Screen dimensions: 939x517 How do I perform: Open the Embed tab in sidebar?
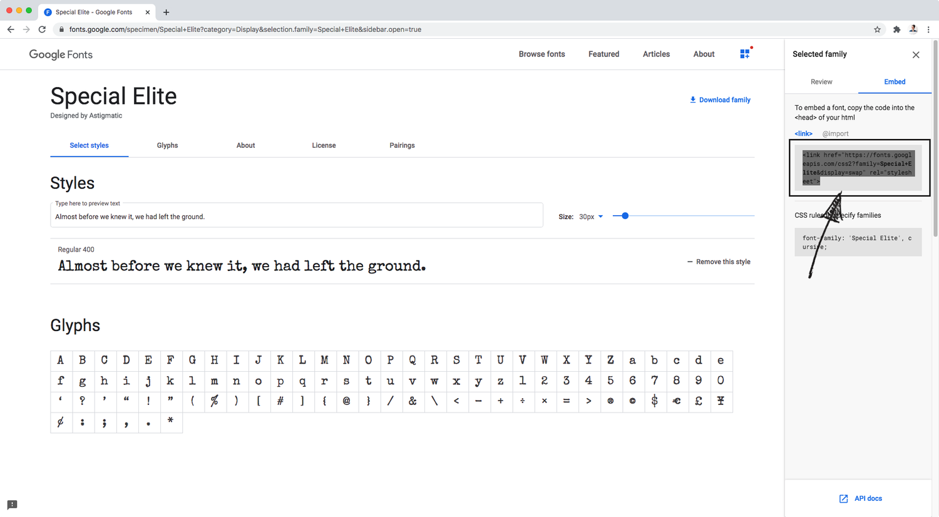point(895,82)
